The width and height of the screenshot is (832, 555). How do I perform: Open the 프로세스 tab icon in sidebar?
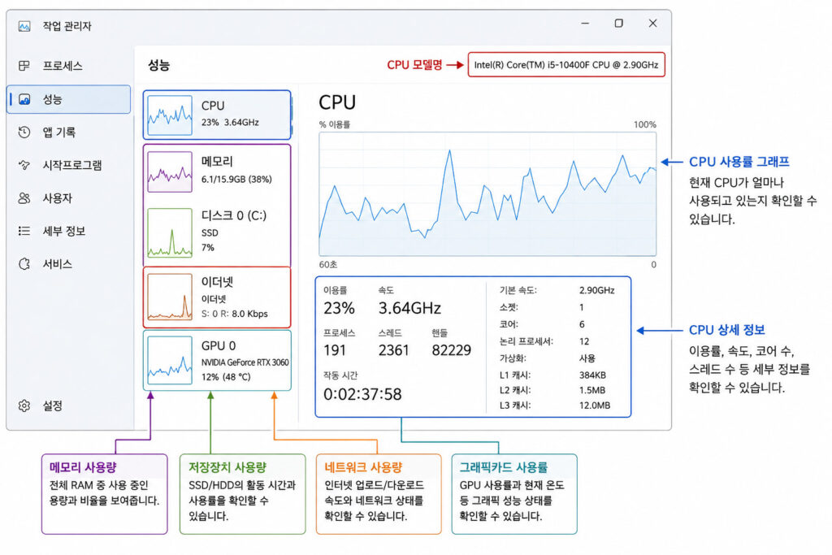(24, 66)
